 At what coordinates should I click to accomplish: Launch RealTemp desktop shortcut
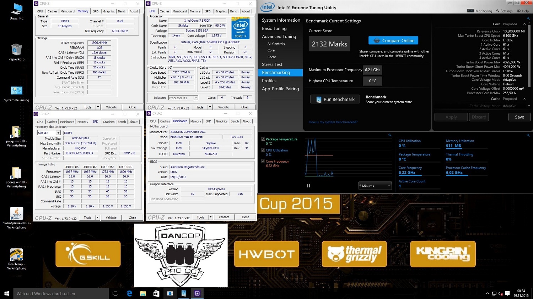coord(16,259)
